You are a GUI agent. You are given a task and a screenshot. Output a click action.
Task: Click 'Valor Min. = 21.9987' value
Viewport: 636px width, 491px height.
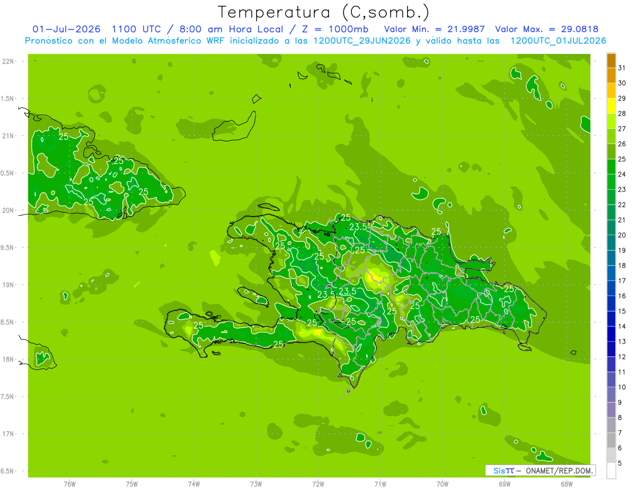click(x=435, y=29)
